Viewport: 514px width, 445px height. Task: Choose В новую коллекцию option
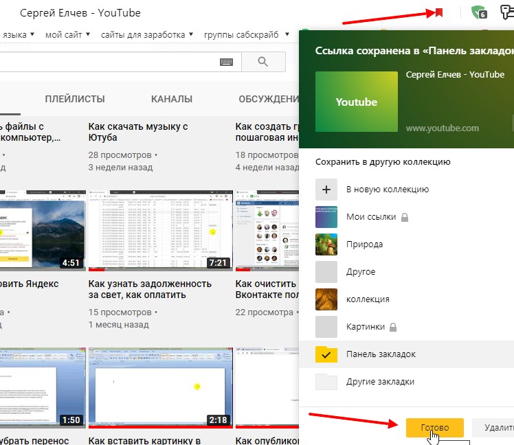(x=388, y=190)
